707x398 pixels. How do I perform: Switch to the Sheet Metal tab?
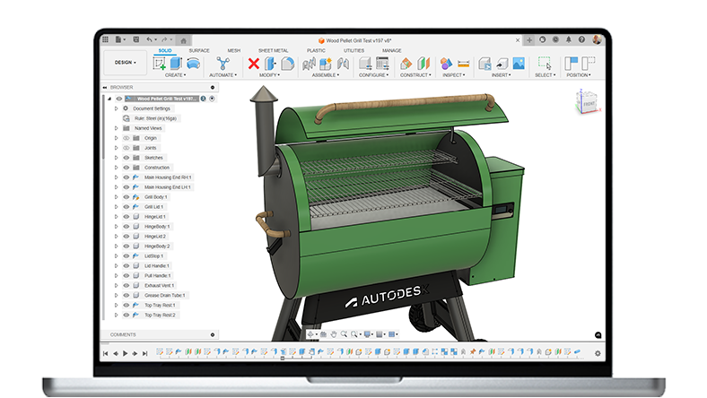[x=274, y=50]
